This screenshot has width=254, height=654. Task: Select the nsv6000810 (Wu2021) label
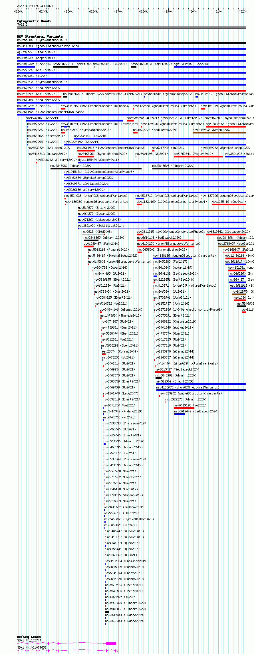point(110,64)
